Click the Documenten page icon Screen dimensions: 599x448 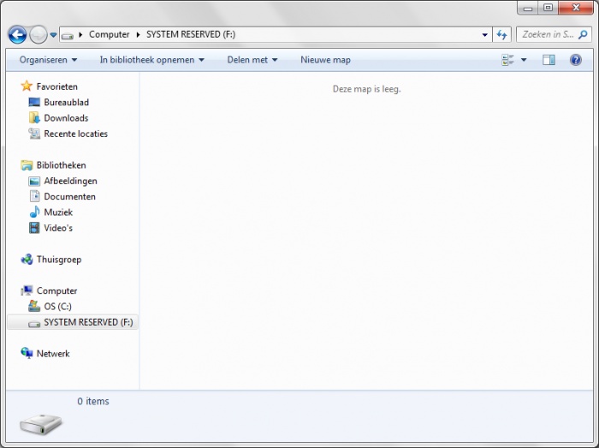click(34, 196)
